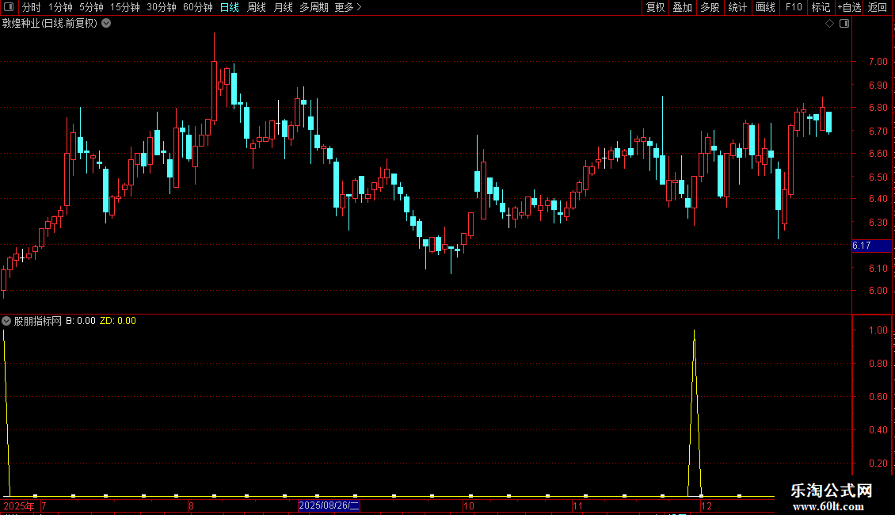Click the 6.50 price axis label

click(878, 177)
